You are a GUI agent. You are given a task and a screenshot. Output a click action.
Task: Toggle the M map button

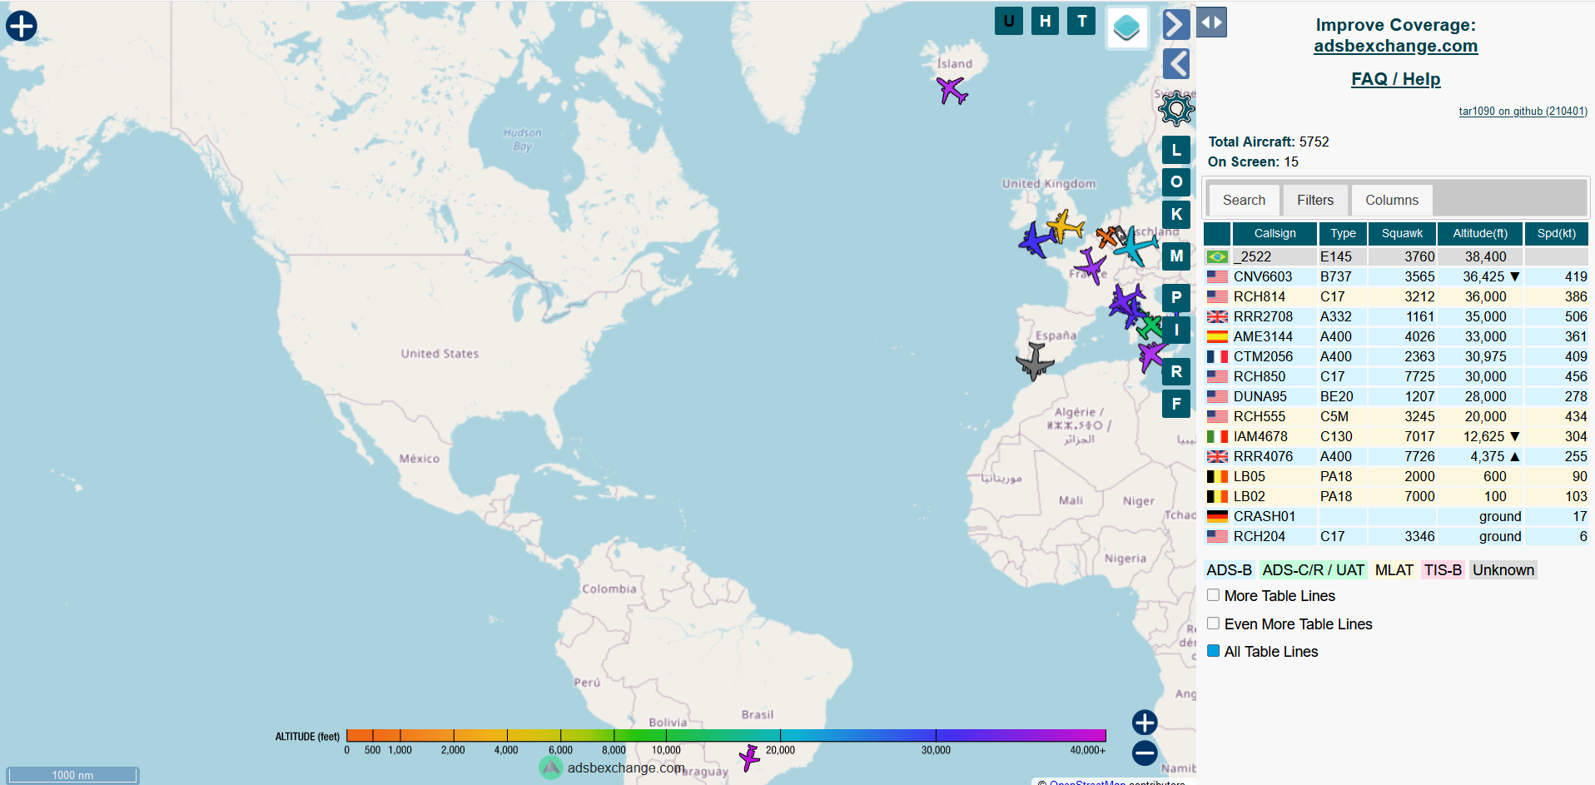[x=1176, y=256]
